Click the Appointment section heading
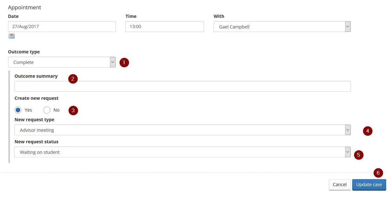This screenshot has width=391, height=198. (25, 7)
